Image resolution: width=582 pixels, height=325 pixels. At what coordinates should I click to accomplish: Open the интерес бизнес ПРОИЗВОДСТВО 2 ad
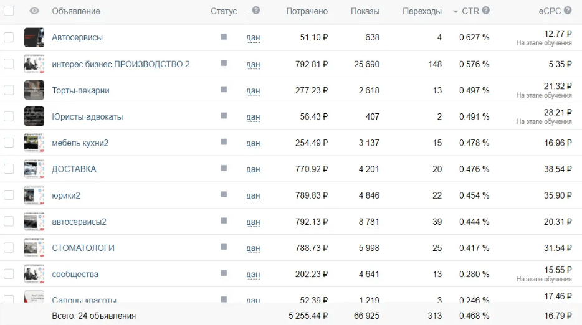(121, 64)
